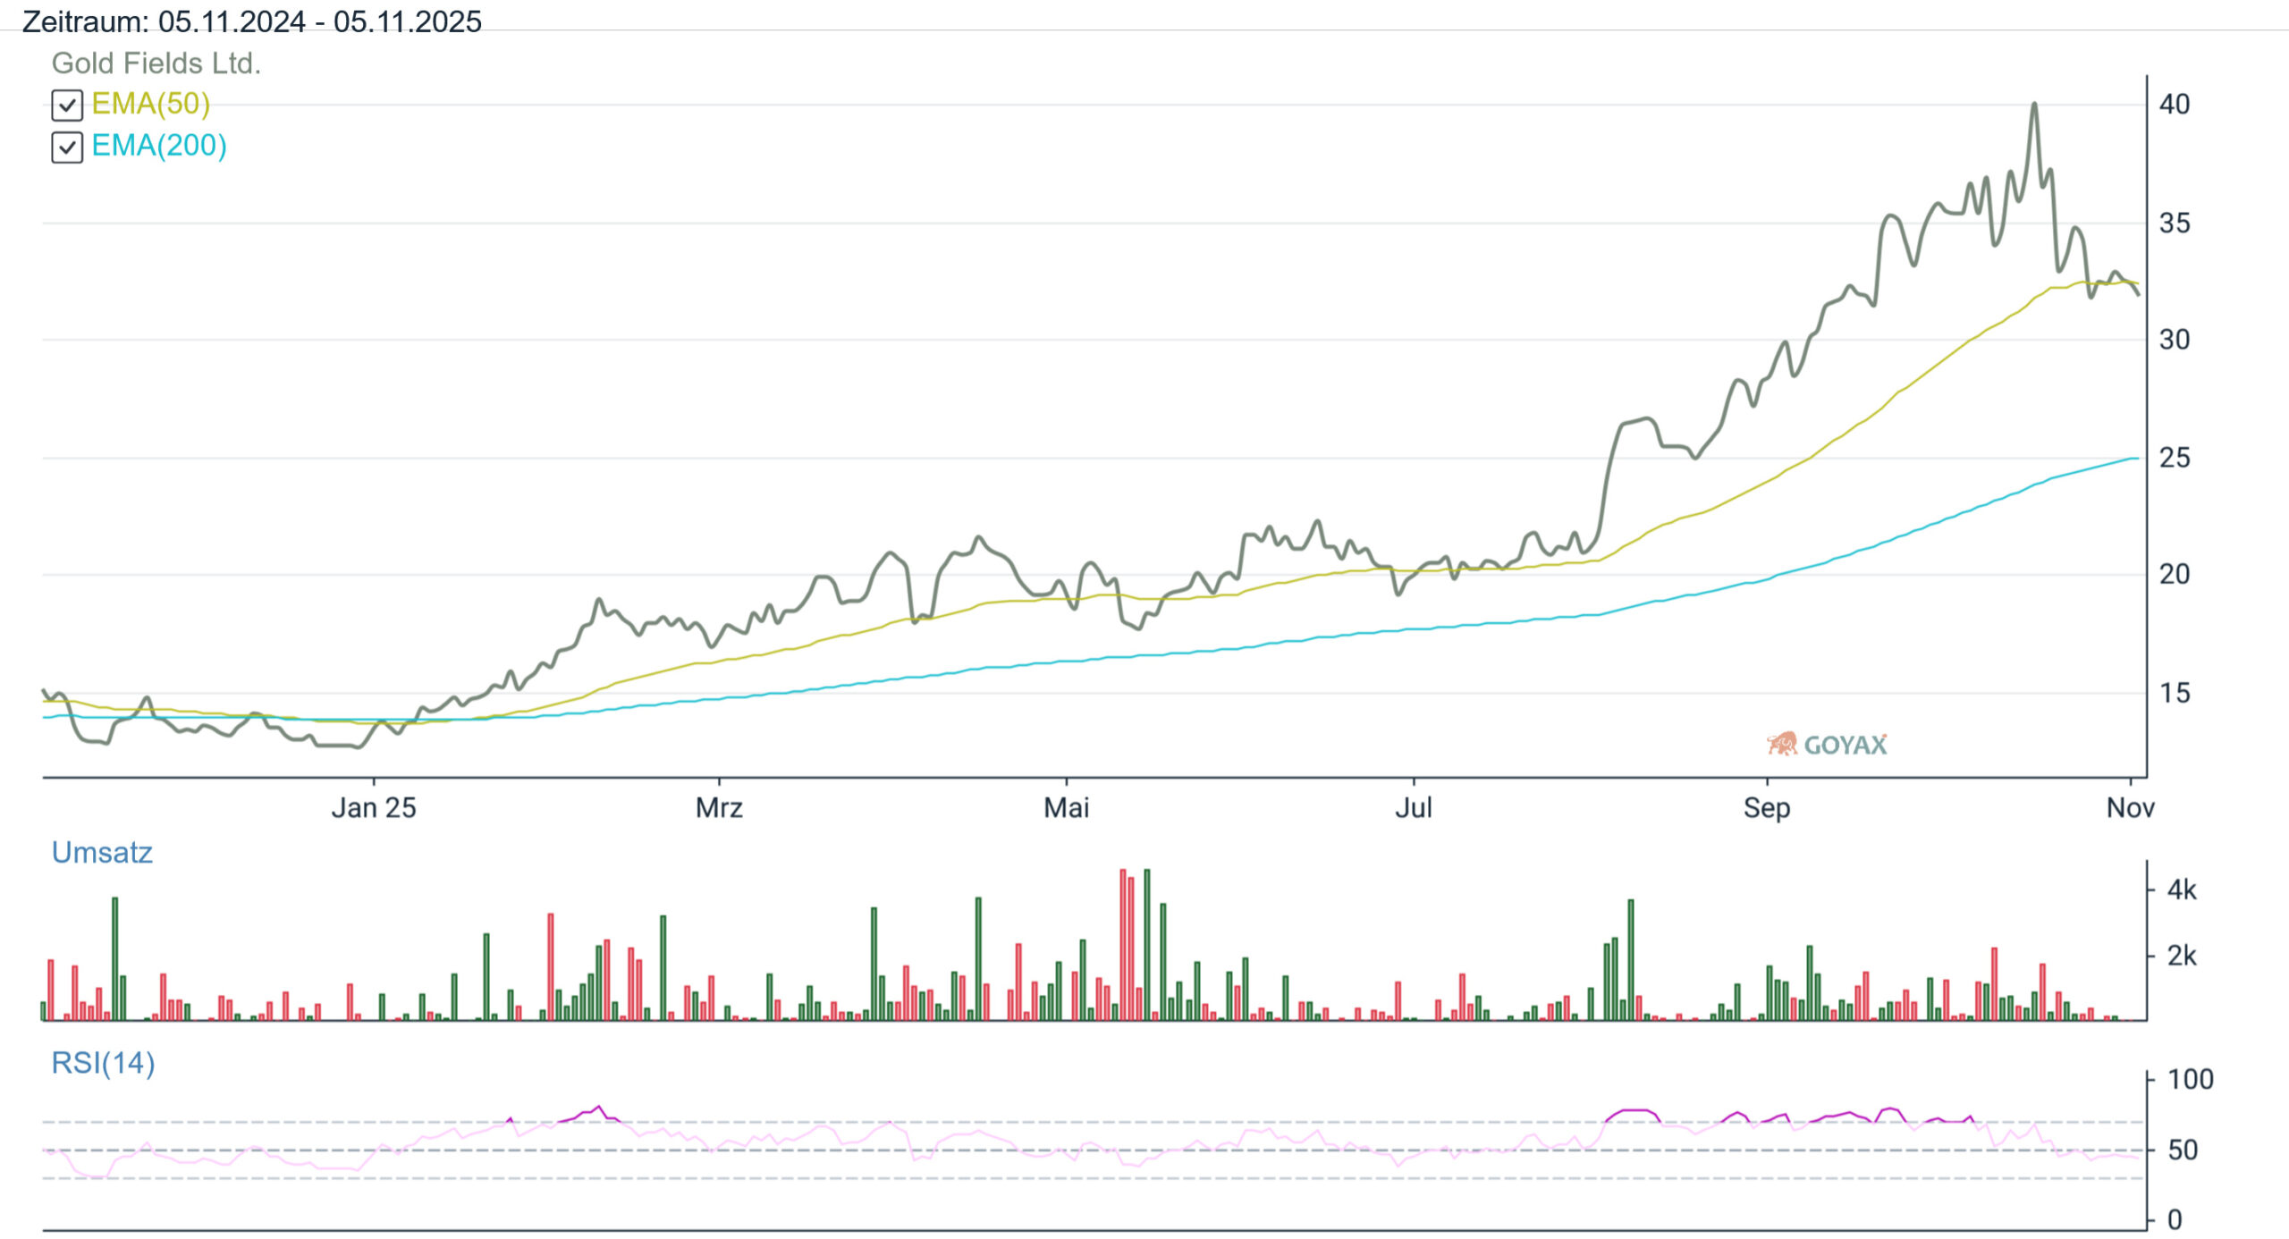Click the 4k volume axis label
The image size is (2289, 1239).
(2181, 889)
